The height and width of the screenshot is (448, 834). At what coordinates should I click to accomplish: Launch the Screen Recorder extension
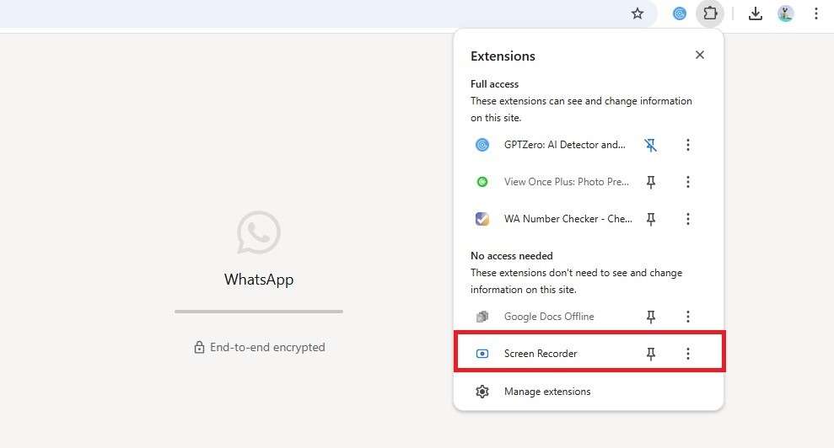(x=541, y=354)
